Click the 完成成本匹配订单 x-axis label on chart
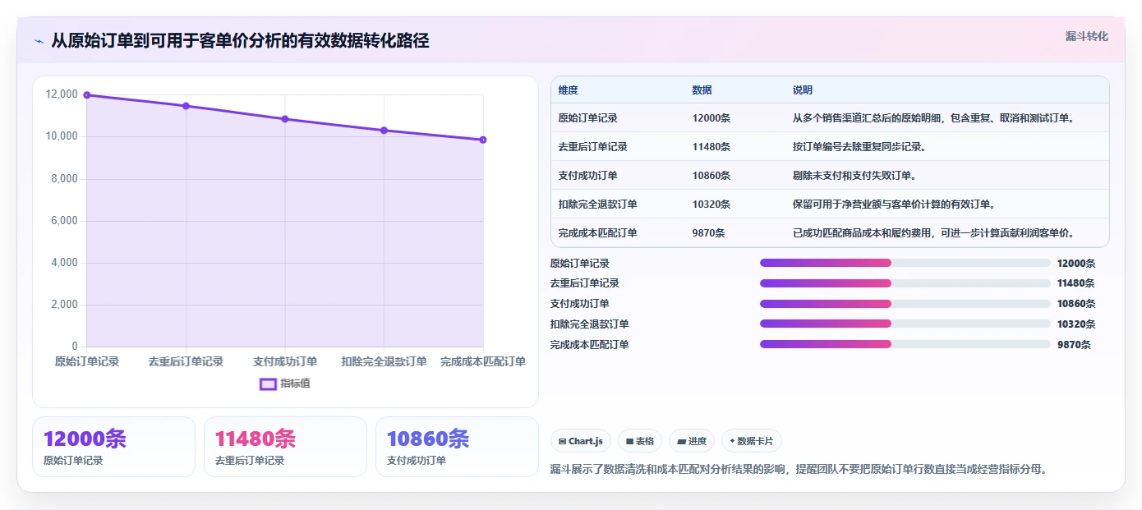 [x=483, y=361]
